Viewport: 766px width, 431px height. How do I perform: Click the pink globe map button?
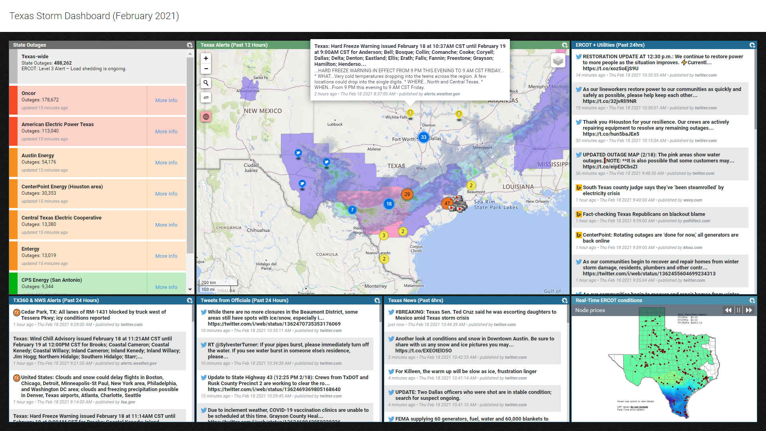tap(206, 117)
